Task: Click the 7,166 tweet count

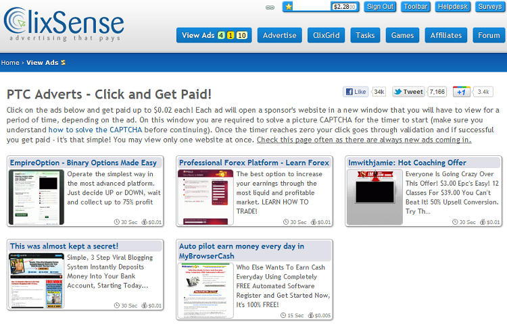Action: (437, 92)
